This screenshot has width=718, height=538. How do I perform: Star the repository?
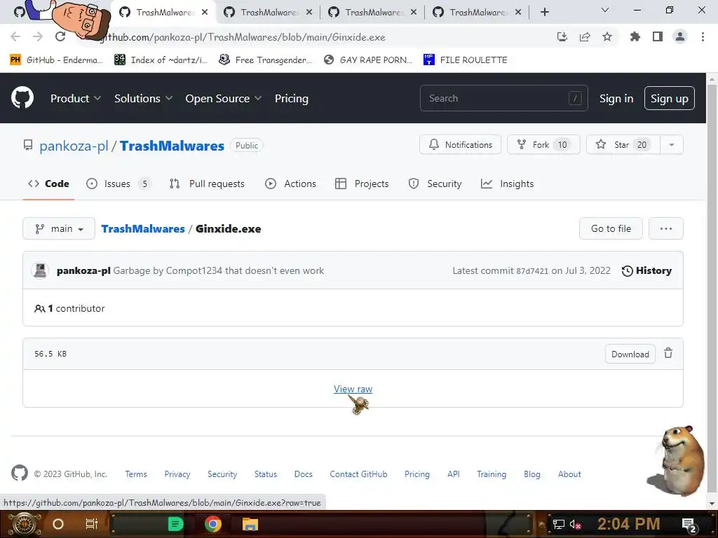click(623, 144)
